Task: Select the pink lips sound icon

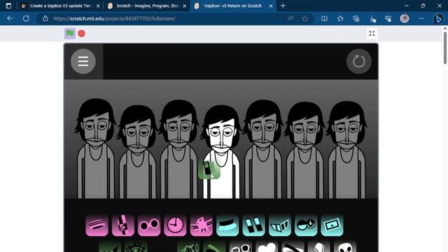Action: click(97, 225)
